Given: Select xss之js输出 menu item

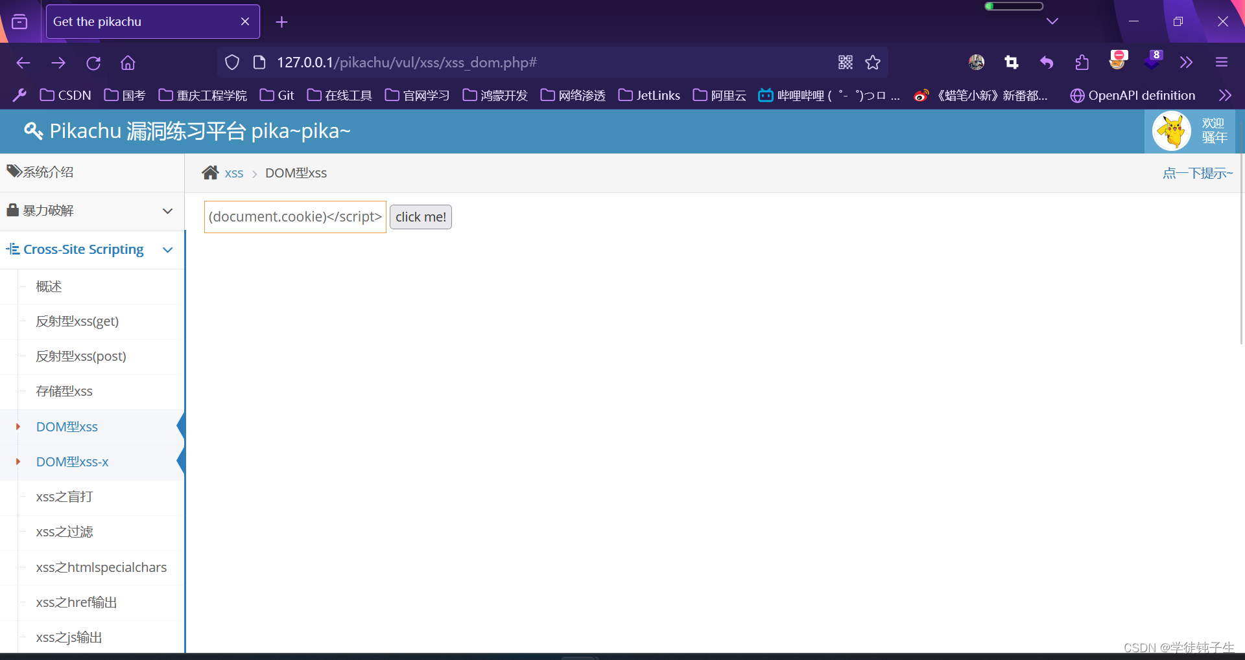Looking at the screenshot, I should point(69,637).
